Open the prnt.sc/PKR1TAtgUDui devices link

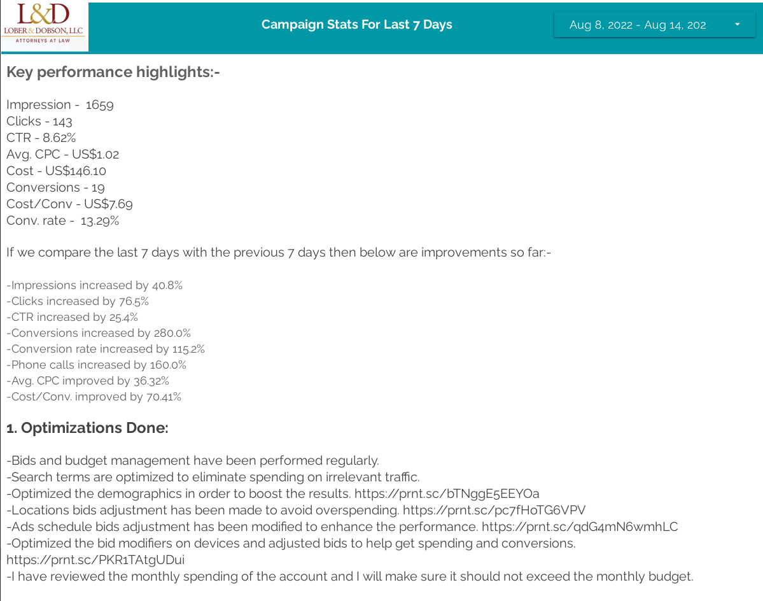95,560
